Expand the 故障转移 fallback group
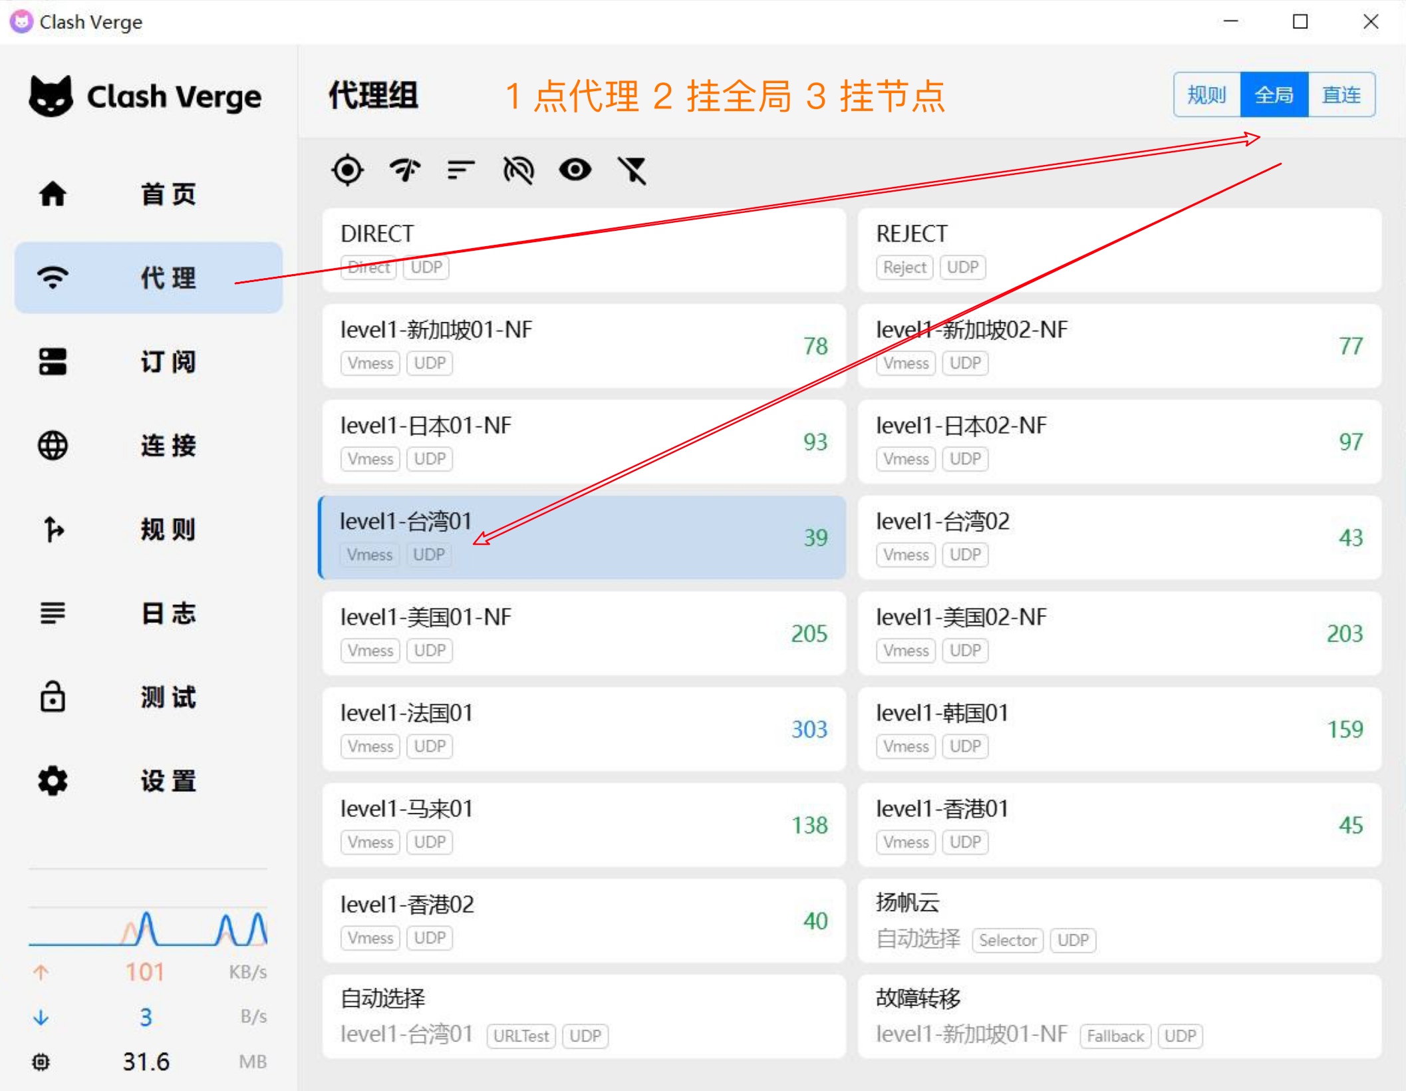This screenshot has width=1406, height=1091. (1119, 1016)
